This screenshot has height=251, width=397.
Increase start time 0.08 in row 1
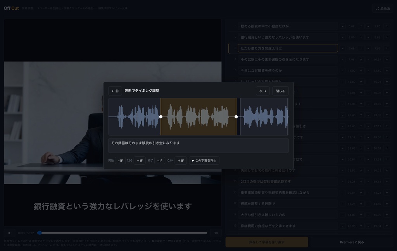click(x=361, y=26)
